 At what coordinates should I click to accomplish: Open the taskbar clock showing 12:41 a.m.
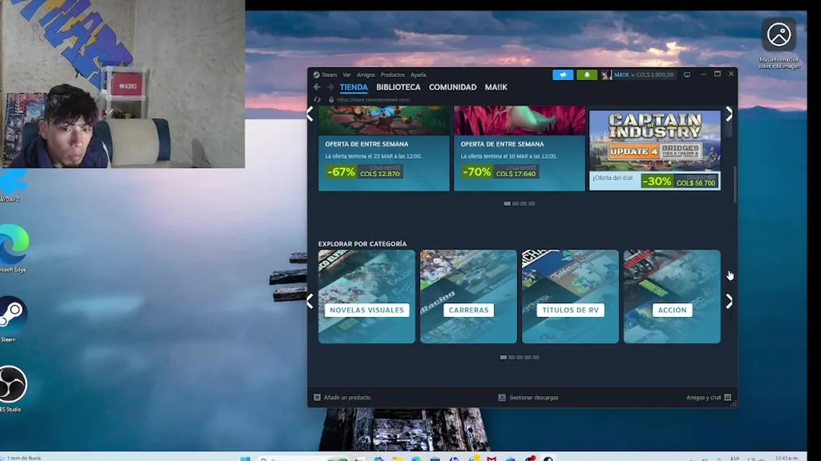tap(786, 458)
